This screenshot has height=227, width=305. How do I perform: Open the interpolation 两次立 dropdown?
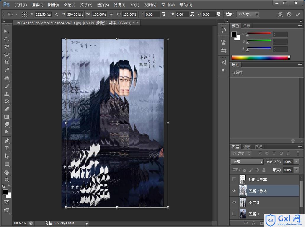click(x=248, y=14)
